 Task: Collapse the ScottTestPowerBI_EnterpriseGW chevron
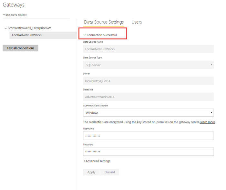[5, 28]
